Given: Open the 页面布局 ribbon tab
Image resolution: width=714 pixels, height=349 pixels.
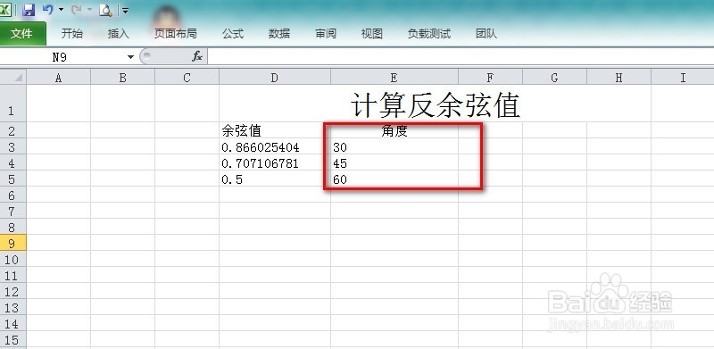Looking at the screenshot, I should point(175,34).
